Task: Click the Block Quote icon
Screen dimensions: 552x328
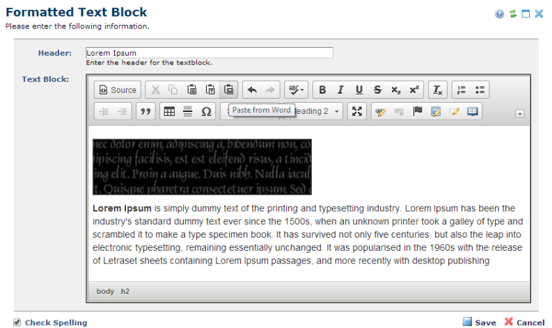Action: [145, 112]
